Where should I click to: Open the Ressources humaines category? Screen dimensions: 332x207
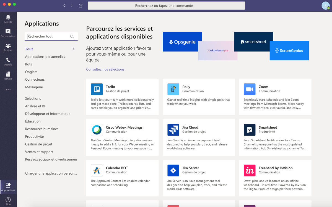42,129
